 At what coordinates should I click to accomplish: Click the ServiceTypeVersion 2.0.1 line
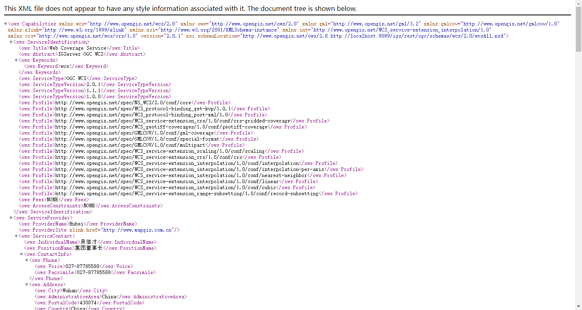93,84
